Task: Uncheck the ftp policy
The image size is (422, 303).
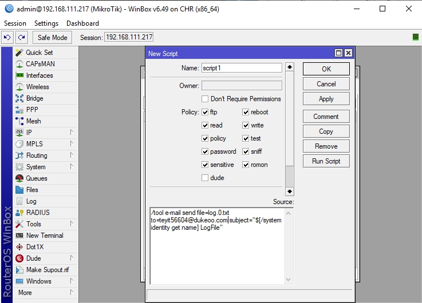Action: coord(205,112)
